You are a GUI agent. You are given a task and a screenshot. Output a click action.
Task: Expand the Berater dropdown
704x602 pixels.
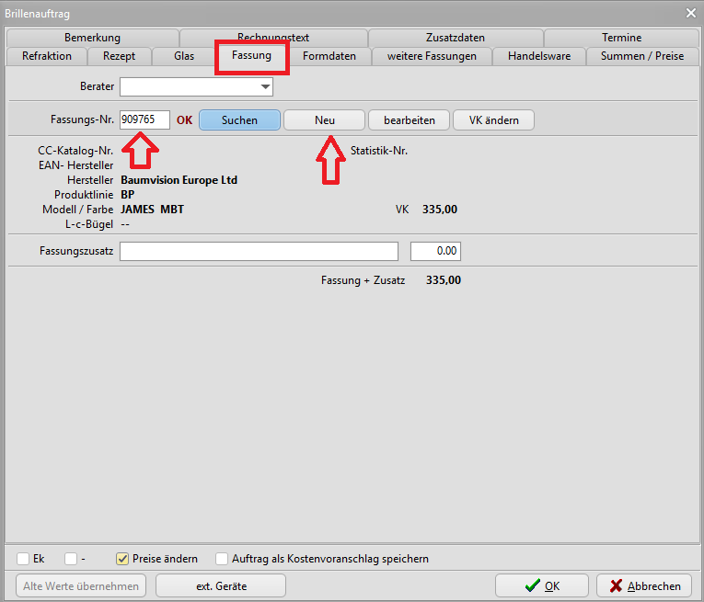pos(265,86)
